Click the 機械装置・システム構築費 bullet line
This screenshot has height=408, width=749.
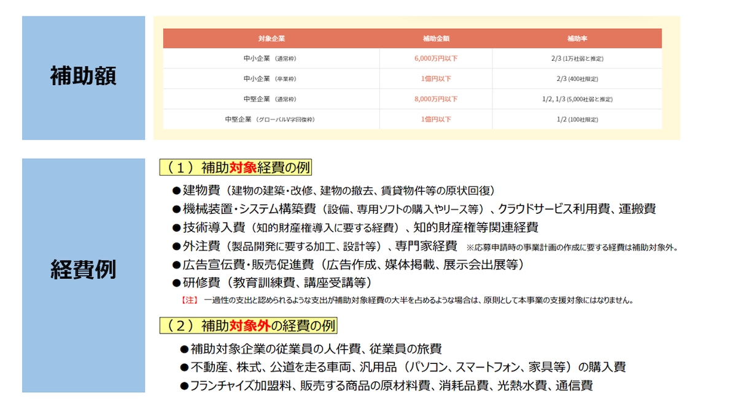pyautogui.click(x=414, y=209)
